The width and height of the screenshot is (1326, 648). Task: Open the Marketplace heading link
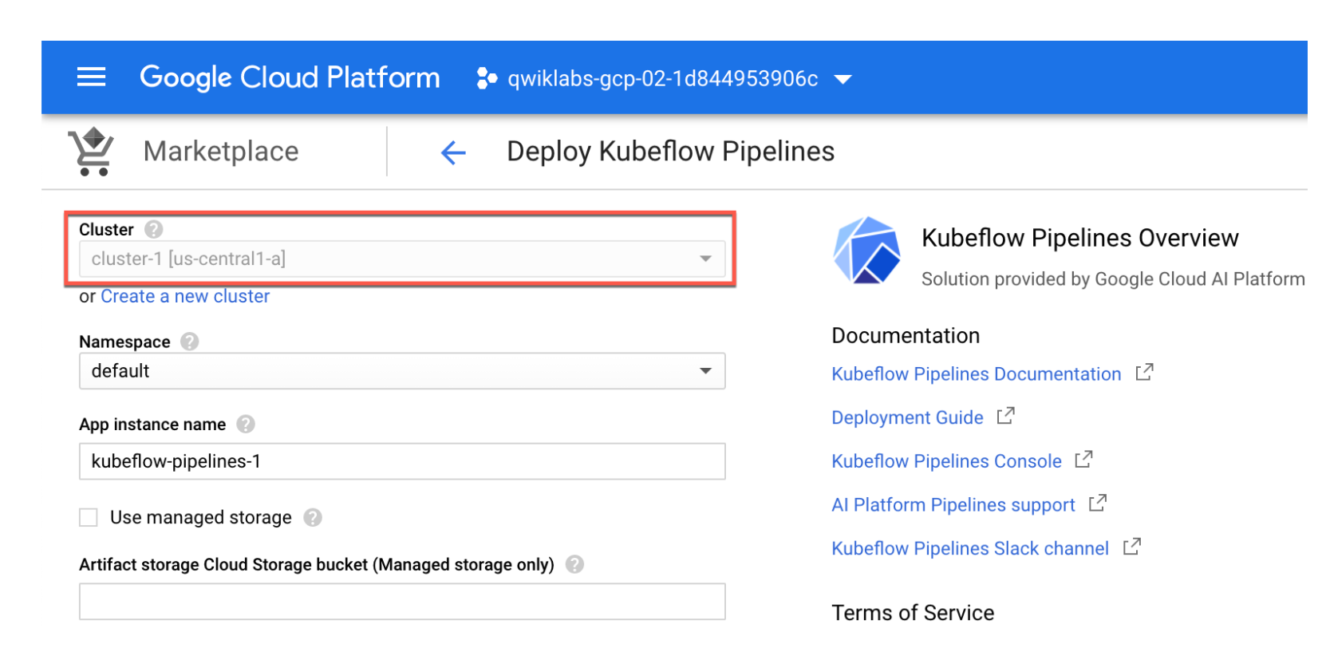pyautogui.click(x=221, y=152)
